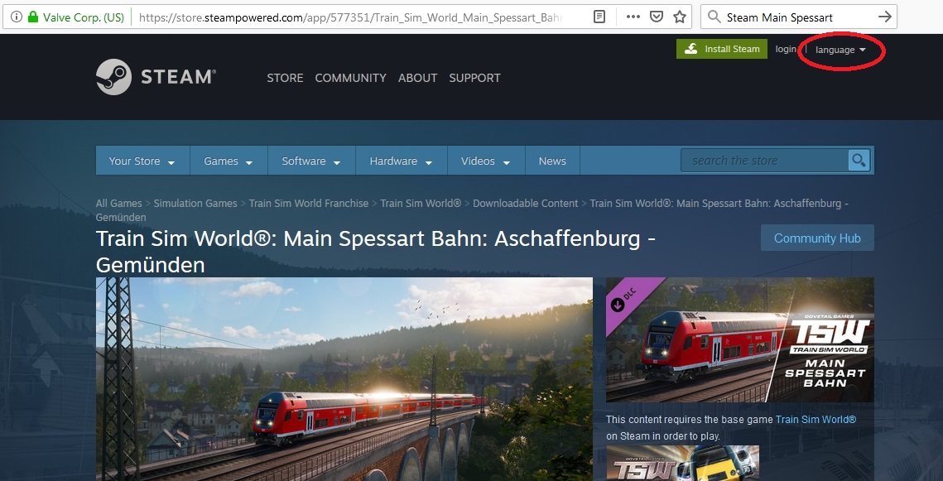Click the browser search box text

pos(779,17)
